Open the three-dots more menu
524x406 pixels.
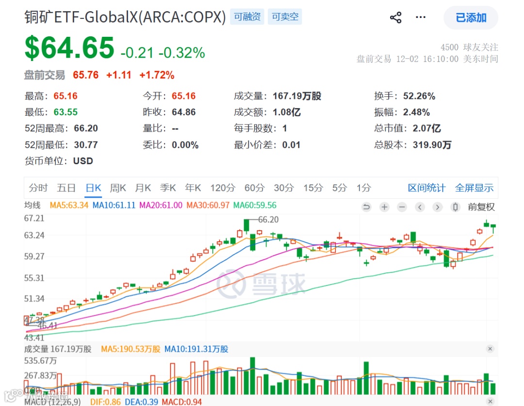tap(420, 17)
